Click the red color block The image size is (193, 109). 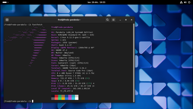[56, 96]
